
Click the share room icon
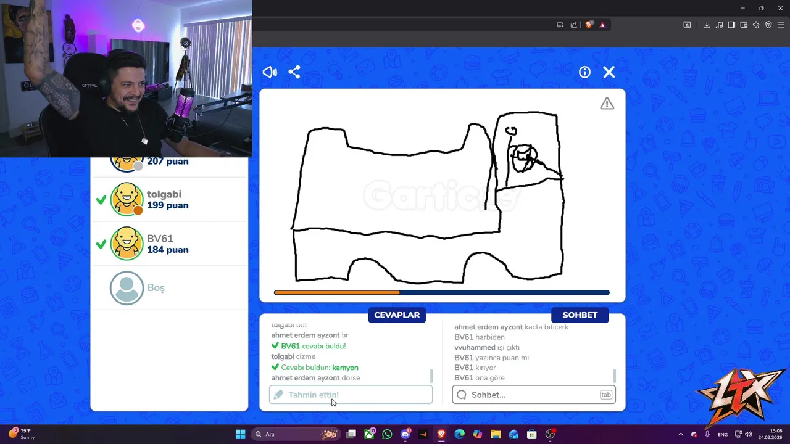[x=294, y=72]
